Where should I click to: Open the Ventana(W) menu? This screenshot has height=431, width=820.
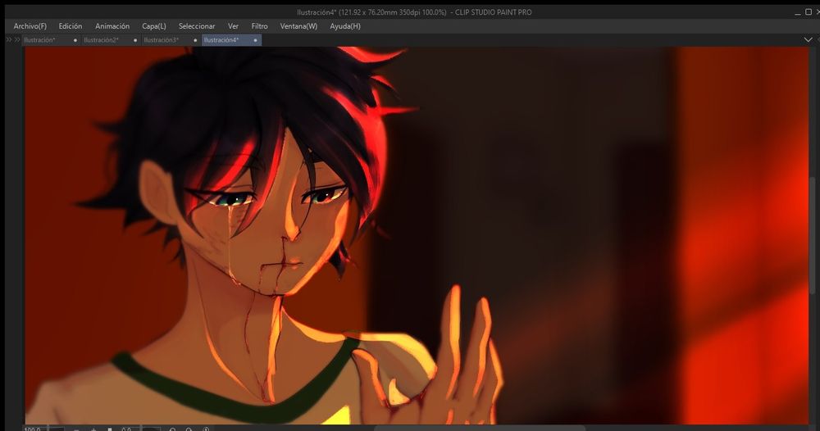click(298, 26)
